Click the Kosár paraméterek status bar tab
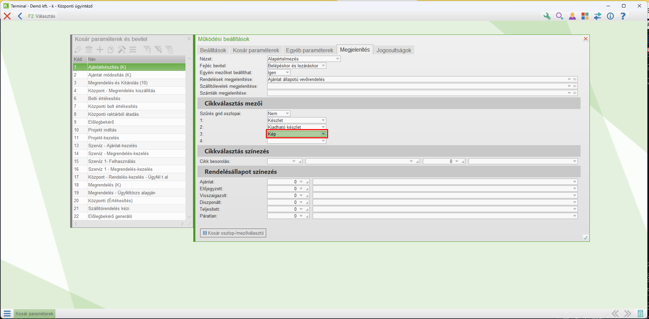The image size is (649, 319). tap(35, 314)
